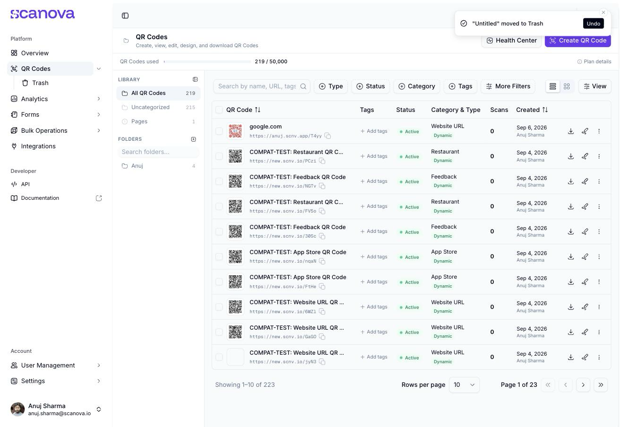
Task: Undo moving Untitled to Trash
Action: point(593,24)
